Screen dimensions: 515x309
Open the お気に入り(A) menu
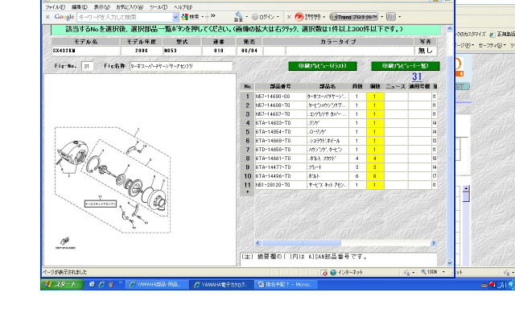pos(130,7)
